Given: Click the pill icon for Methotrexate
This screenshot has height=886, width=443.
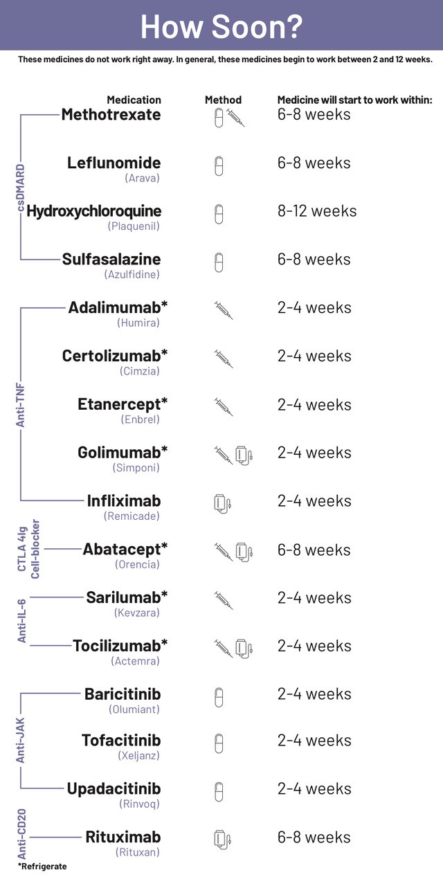Looking at the screenshot, I should click(x=219, y=118).
